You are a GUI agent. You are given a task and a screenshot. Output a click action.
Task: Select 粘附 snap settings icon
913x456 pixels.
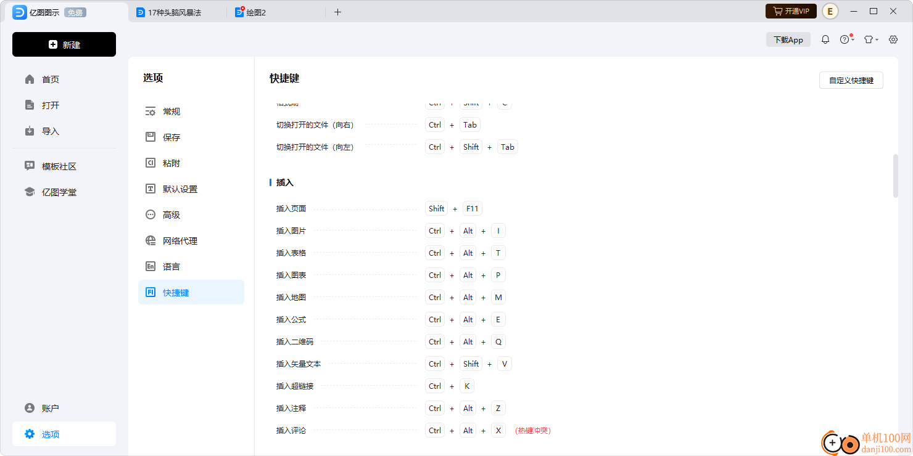point(151,163)
